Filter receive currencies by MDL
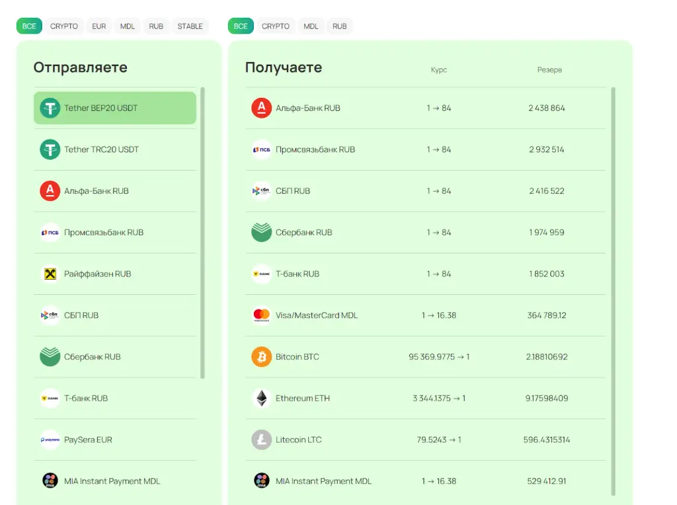Viewport: 677px width, 505px height. [x=311, y=26]
